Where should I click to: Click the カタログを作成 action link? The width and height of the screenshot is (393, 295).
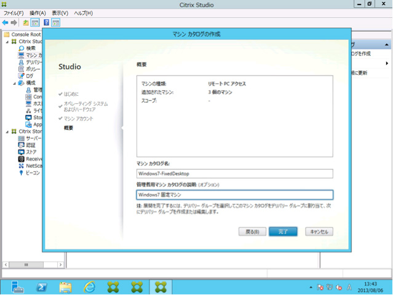(x=361, y=53)
